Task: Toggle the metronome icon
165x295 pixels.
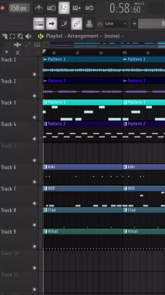Action: pos(39,8)
